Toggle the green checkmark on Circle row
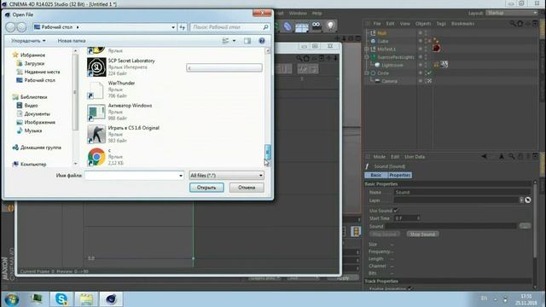Screen dimensions: 546x307 pos(429,73)
